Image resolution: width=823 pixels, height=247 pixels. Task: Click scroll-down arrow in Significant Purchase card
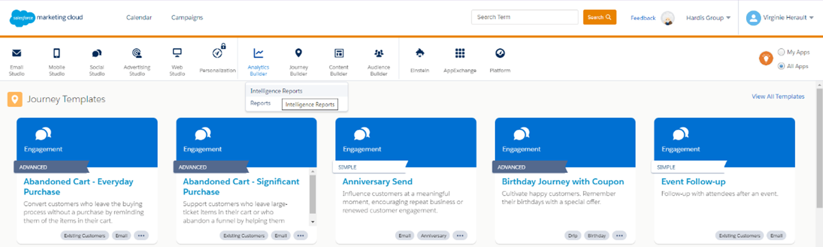(313, 222)
